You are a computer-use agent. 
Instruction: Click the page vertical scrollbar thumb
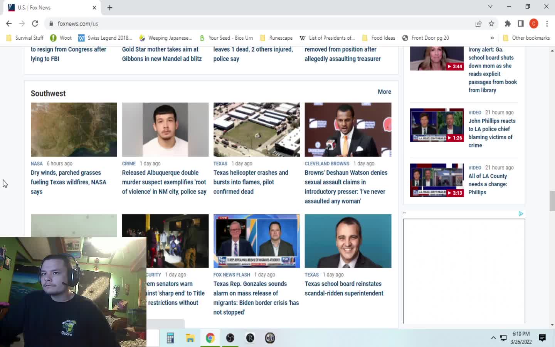click(x=552, y=201)
